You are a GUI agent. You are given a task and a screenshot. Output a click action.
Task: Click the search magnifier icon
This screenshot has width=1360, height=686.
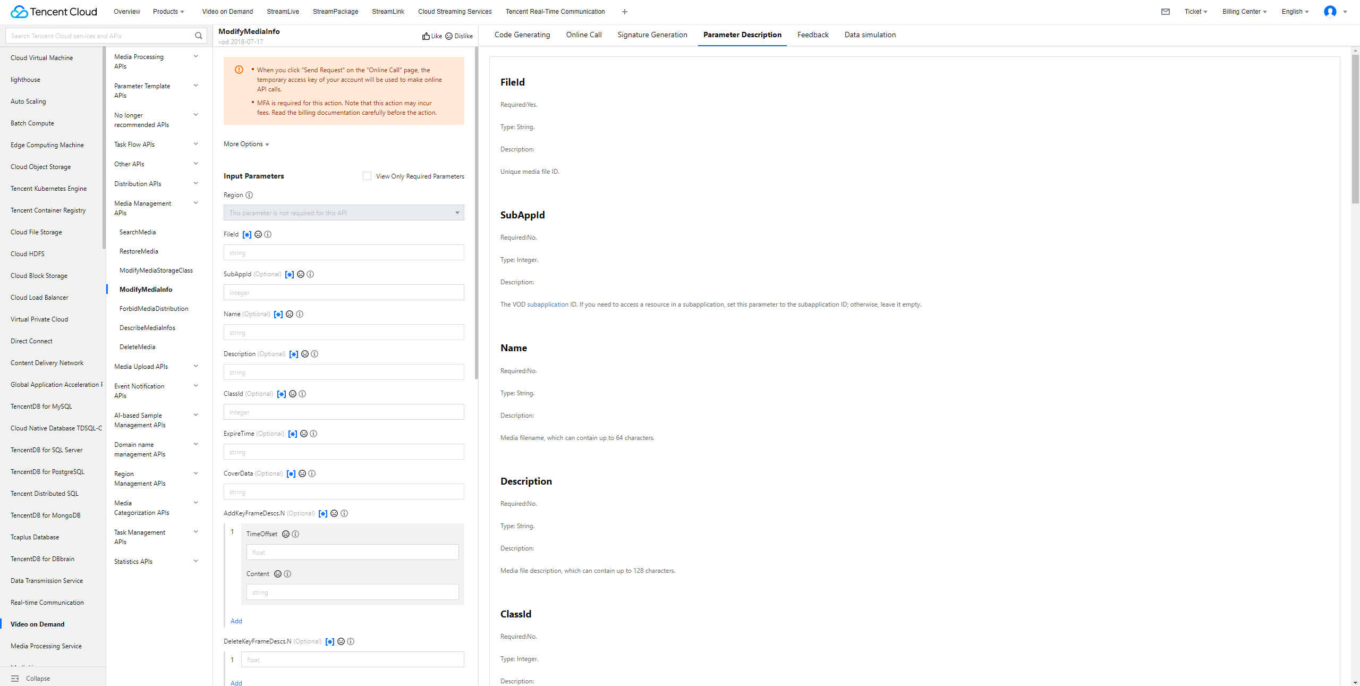199,36
